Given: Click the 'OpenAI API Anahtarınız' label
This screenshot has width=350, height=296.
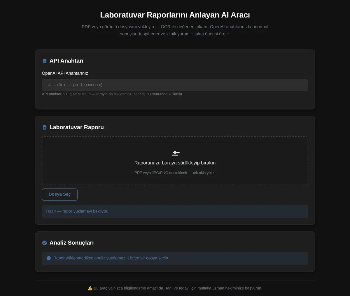Looking at the screenshot, I should [65, 73].
